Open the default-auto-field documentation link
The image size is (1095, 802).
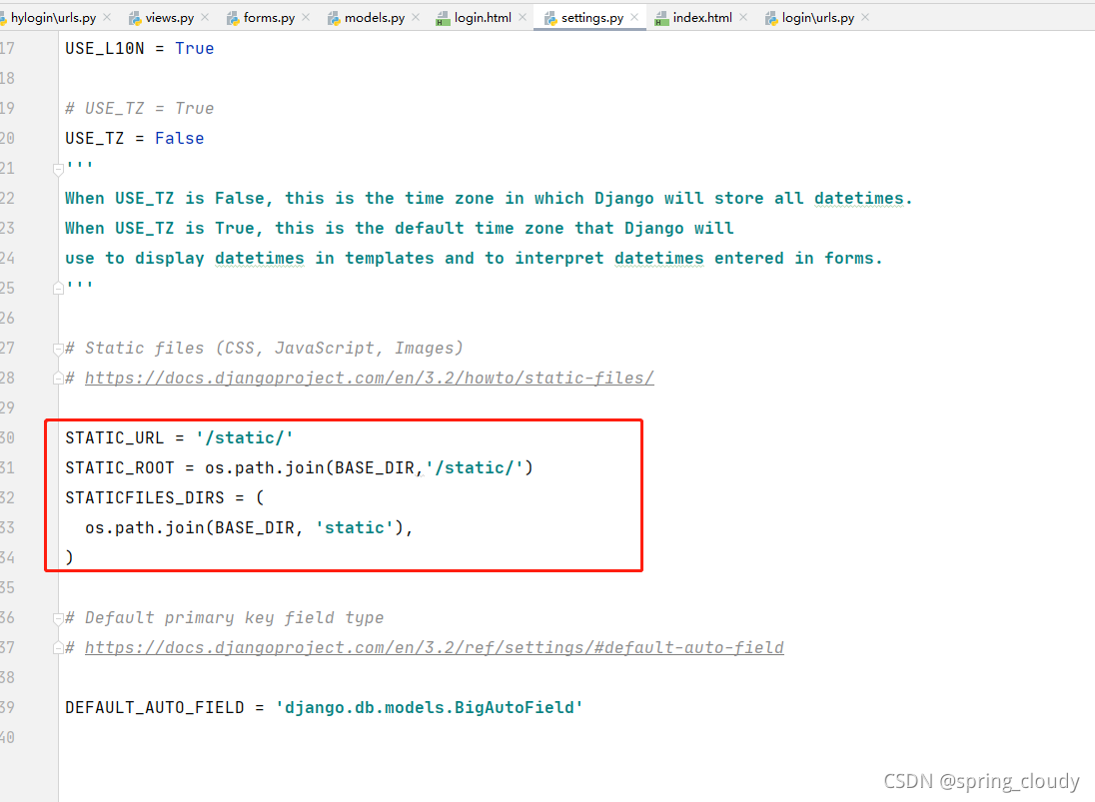[x=435, y=648]
